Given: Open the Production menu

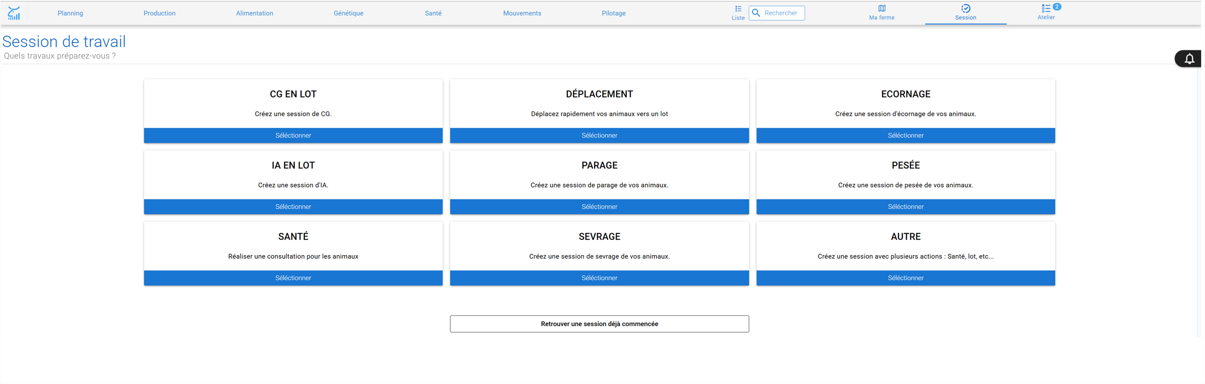Looking at the screenshot, I should point(159,13).
